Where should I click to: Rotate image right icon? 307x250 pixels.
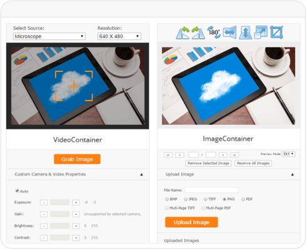pos(198,32)
